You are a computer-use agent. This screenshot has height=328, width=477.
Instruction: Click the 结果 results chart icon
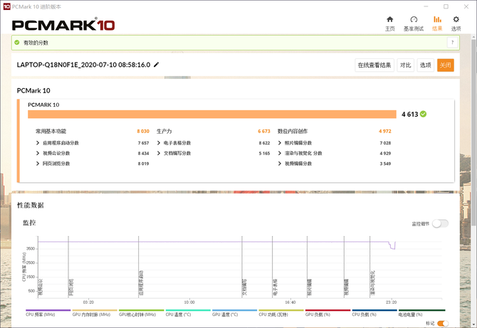(437, 20)
